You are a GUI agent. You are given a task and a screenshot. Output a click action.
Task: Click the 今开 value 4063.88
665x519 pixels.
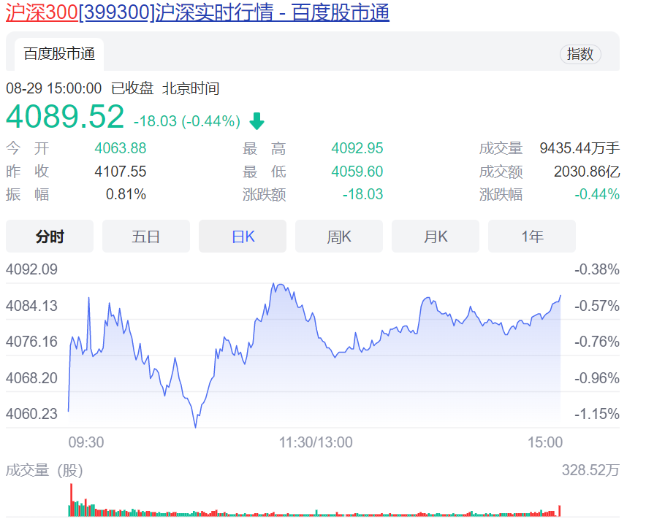[121, 148]
